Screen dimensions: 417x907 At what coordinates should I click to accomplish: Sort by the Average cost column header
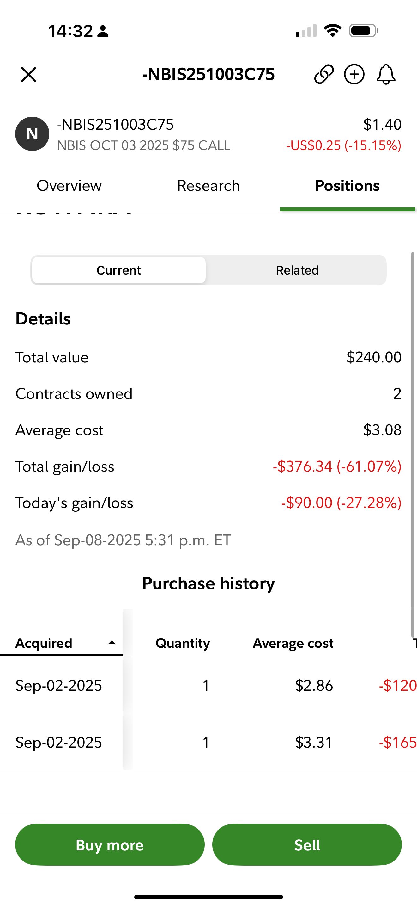(x=293, y=643)
